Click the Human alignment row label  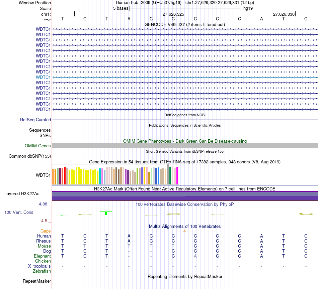[44, 236]
